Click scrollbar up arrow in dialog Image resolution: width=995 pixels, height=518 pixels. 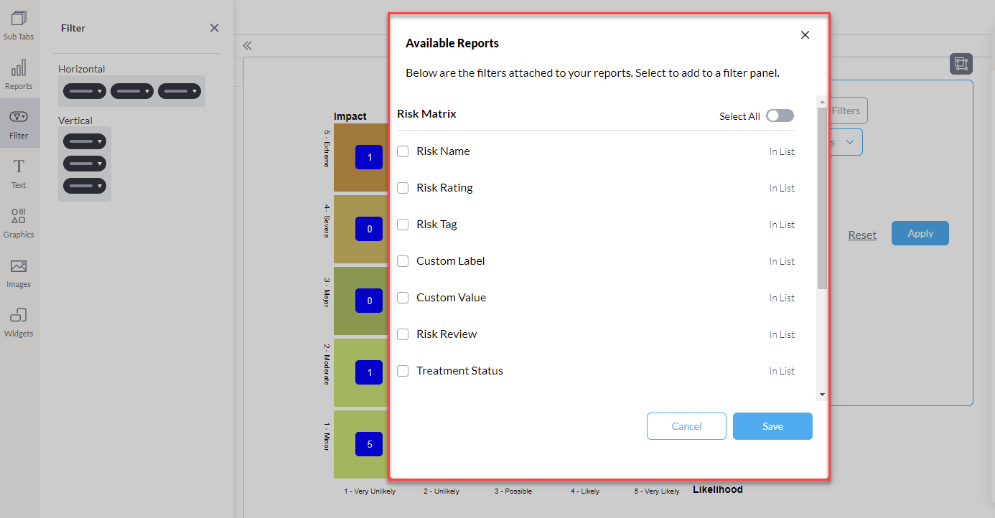(x=822, y=102)
